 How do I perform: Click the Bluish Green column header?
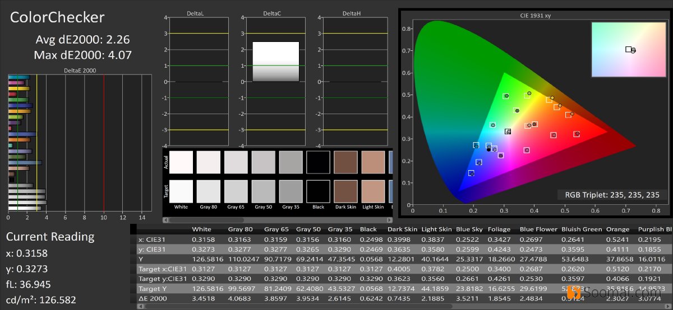click(x=582, y=229)
